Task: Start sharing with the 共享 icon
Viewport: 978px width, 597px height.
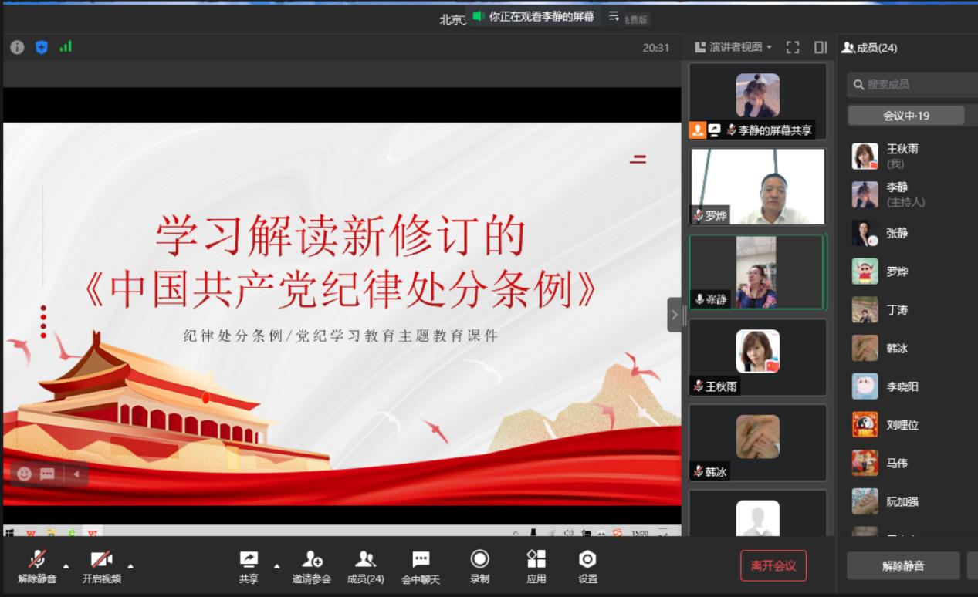Action: coord(249,565)
